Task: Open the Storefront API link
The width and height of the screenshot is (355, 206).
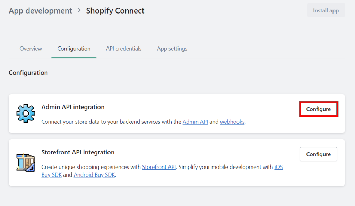Action: pyautogui.click(x=159, y=167)
